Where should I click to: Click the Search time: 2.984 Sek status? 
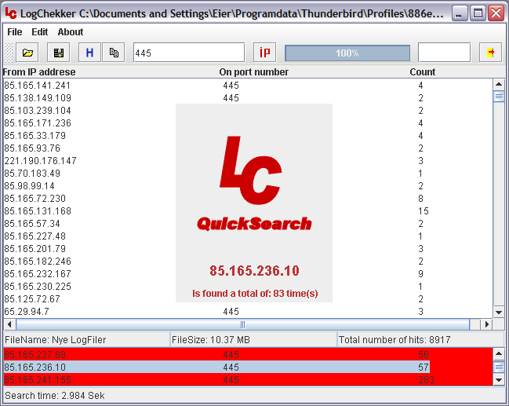coord(55,396)
